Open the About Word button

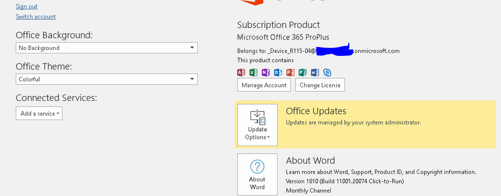point(258,174)
